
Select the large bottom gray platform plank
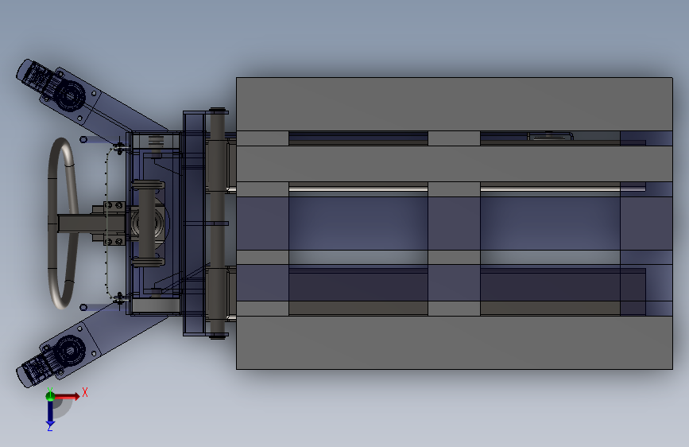(455, 342)
